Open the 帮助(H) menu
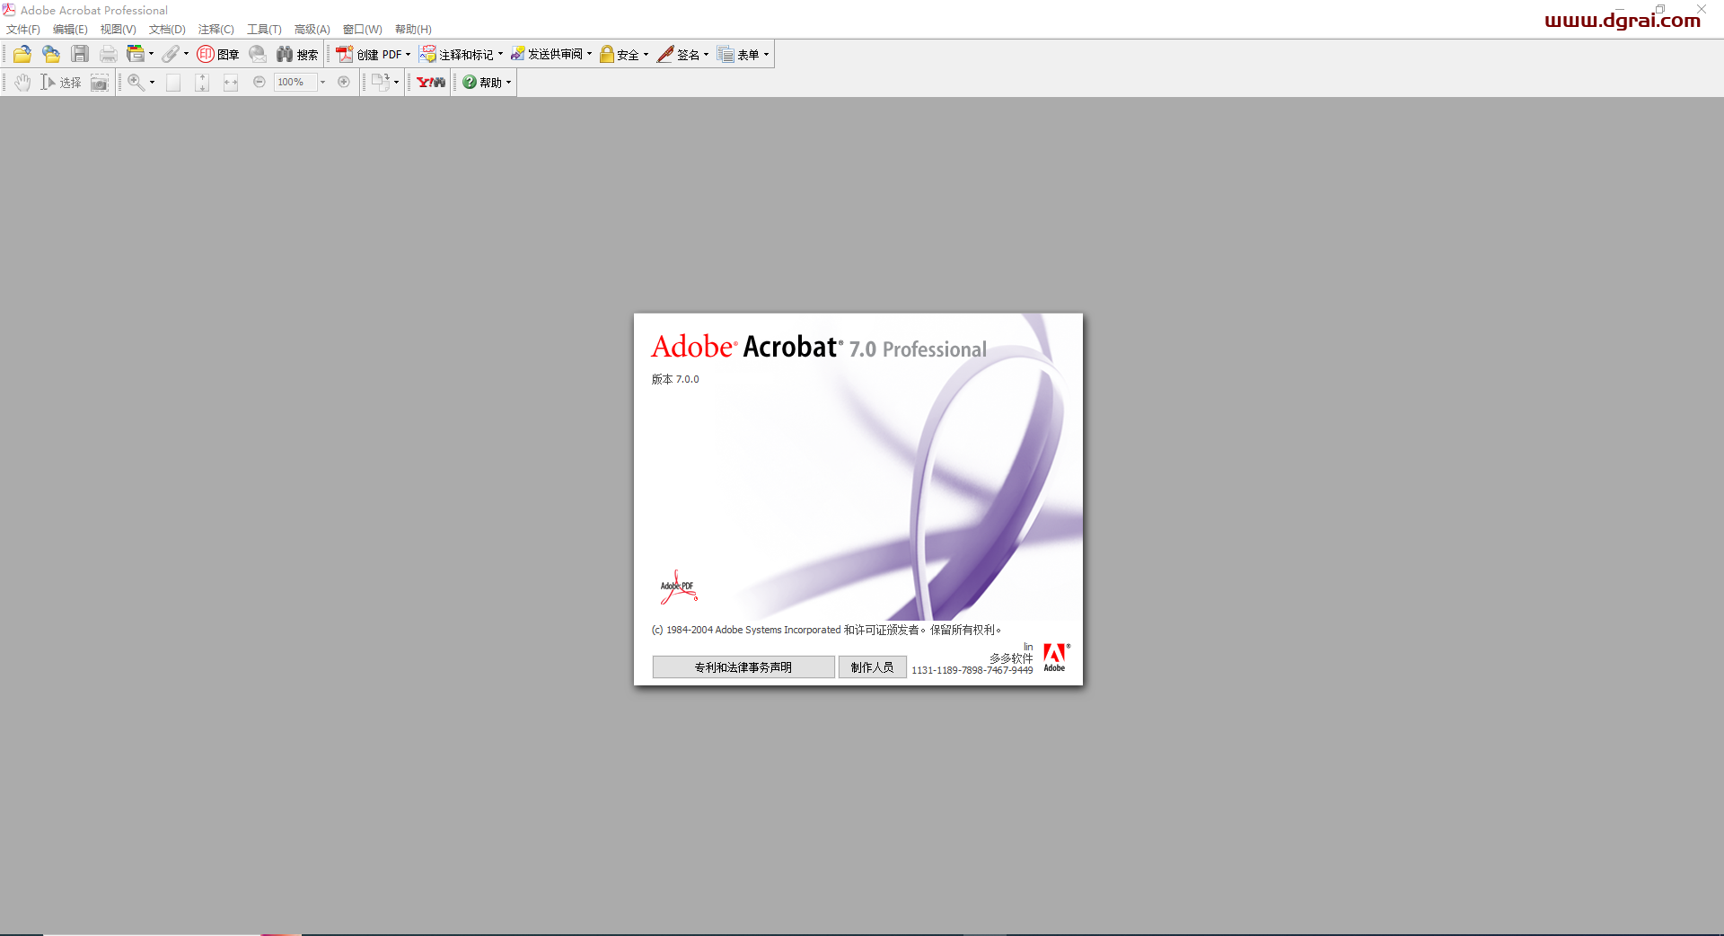1724x936 pixels. pos(413,30)
